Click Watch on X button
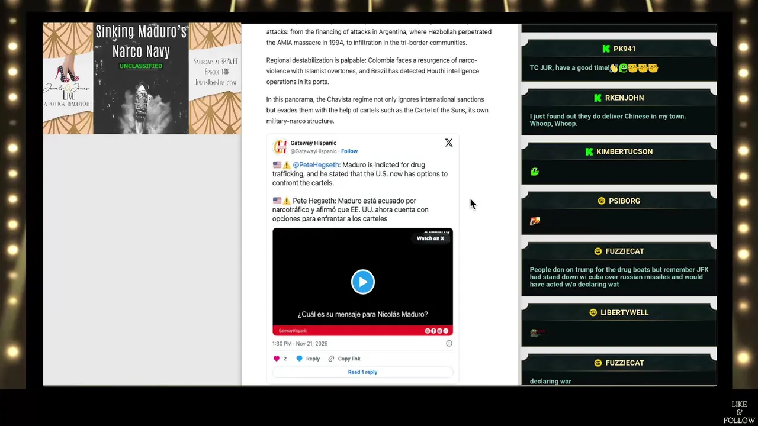 tap(431, 238)
